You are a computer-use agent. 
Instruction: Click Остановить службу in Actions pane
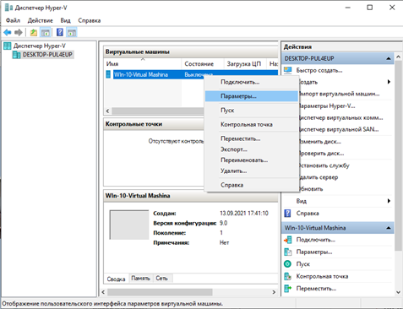[x=324, y=165]
